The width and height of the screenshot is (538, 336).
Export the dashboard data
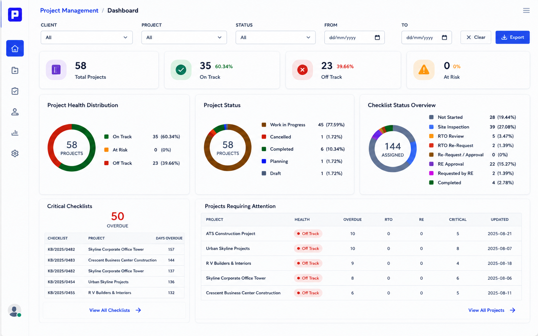(x=513, y=37)
